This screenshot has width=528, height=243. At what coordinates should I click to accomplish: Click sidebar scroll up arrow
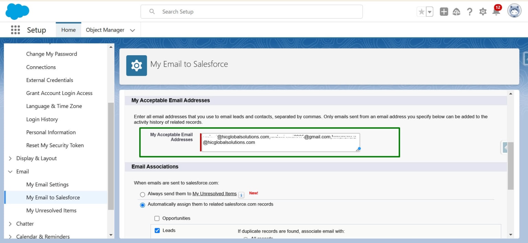pyautogui.click(x=111, y=47)
